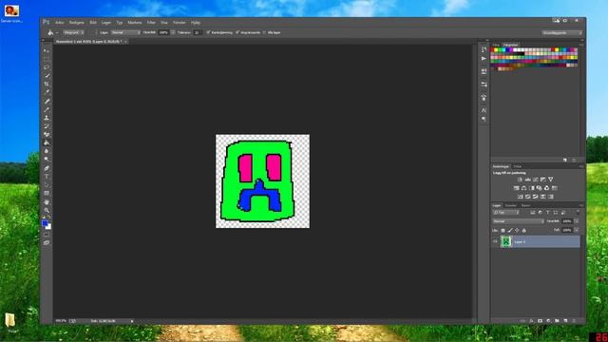The image size is (608, 342).
Task: Add a Levels adjustment
Action: pos(528,180)
